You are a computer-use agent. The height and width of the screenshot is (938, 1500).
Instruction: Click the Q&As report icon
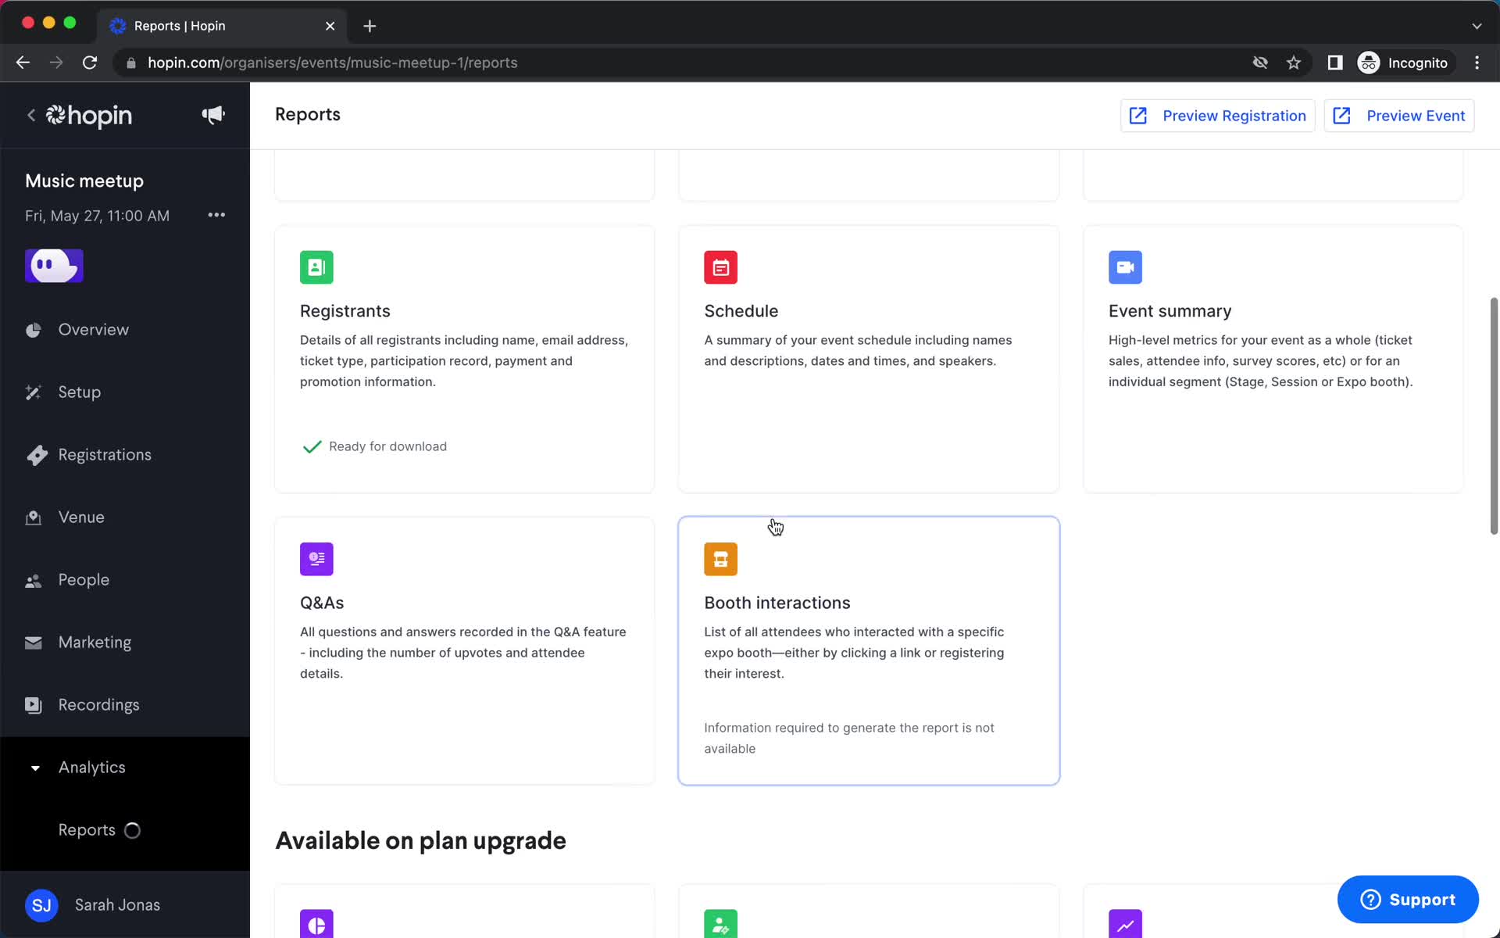(x=316, y=559)
